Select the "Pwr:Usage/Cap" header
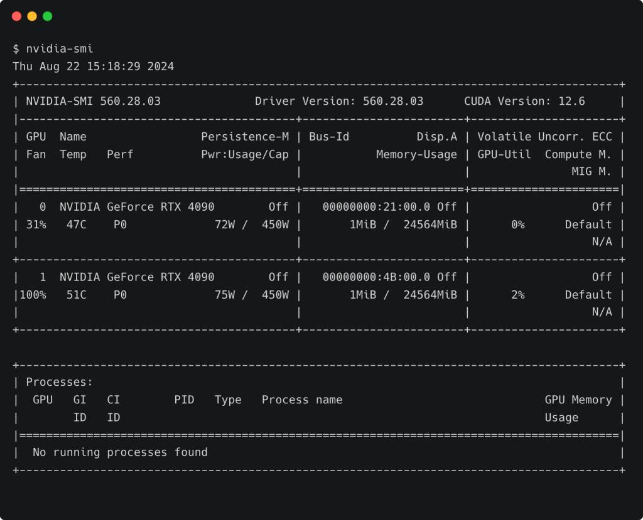This screenshot has height=520, width=643. pos(245,154)
